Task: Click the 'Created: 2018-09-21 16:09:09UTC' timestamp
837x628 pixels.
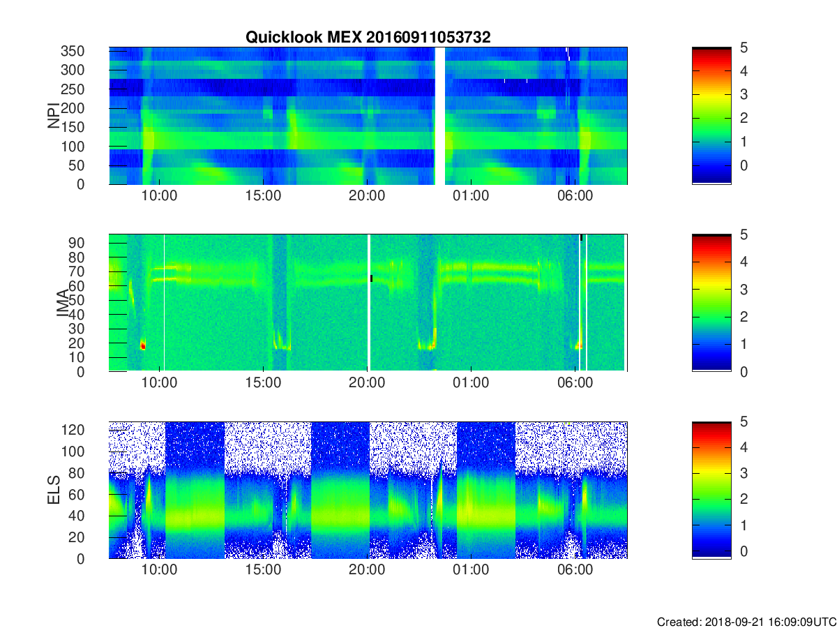Action: [746, 622]
